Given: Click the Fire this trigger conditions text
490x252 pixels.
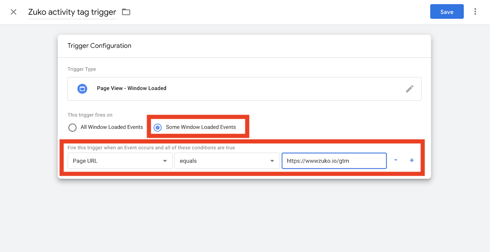Looking at the screenshot, I should (x=151, y=148).
